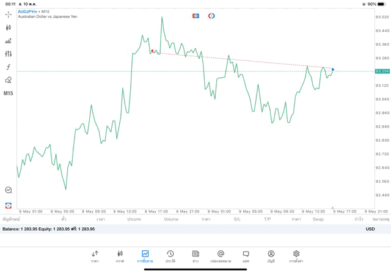Screen dimensions: 391x273
Task: Open the กล่องจดหมาย mailbox tab
Action: [x=221, y=256]
